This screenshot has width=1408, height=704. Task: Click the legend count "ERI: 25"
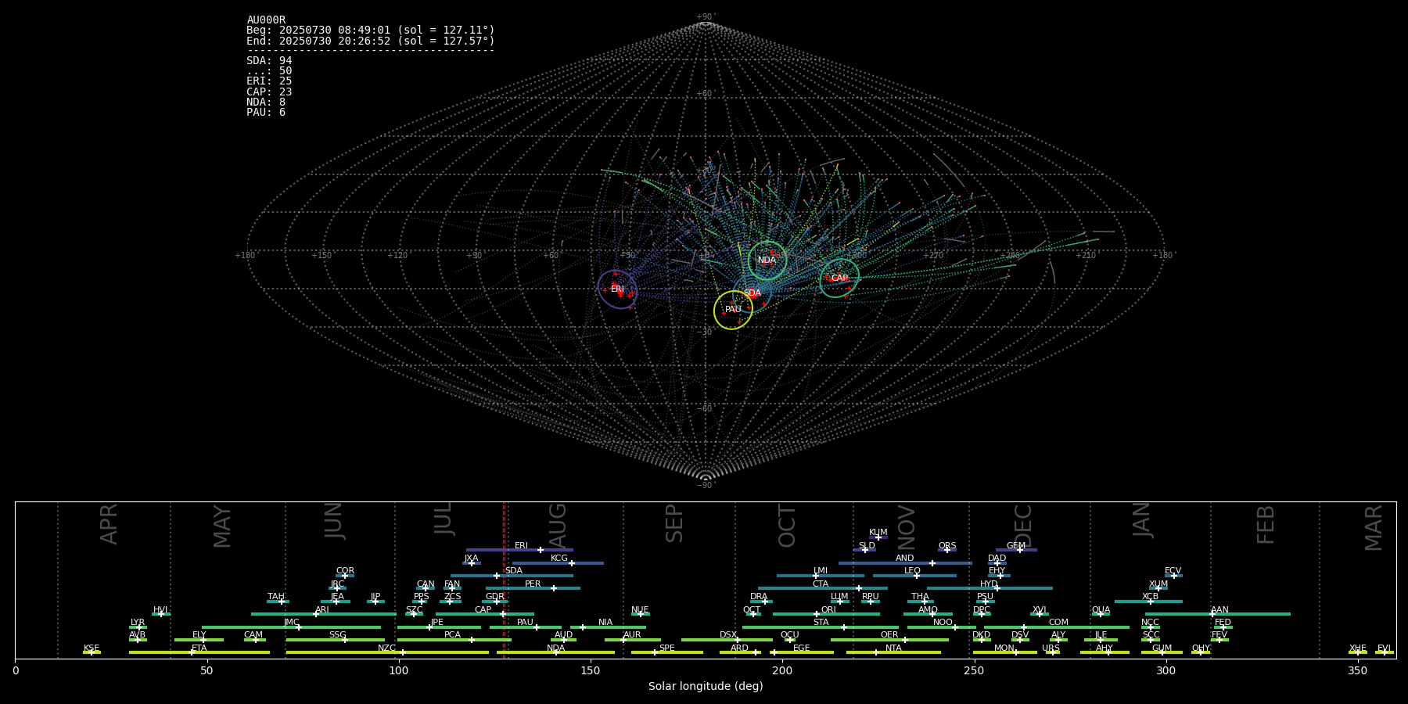click(x=269, y=81)
